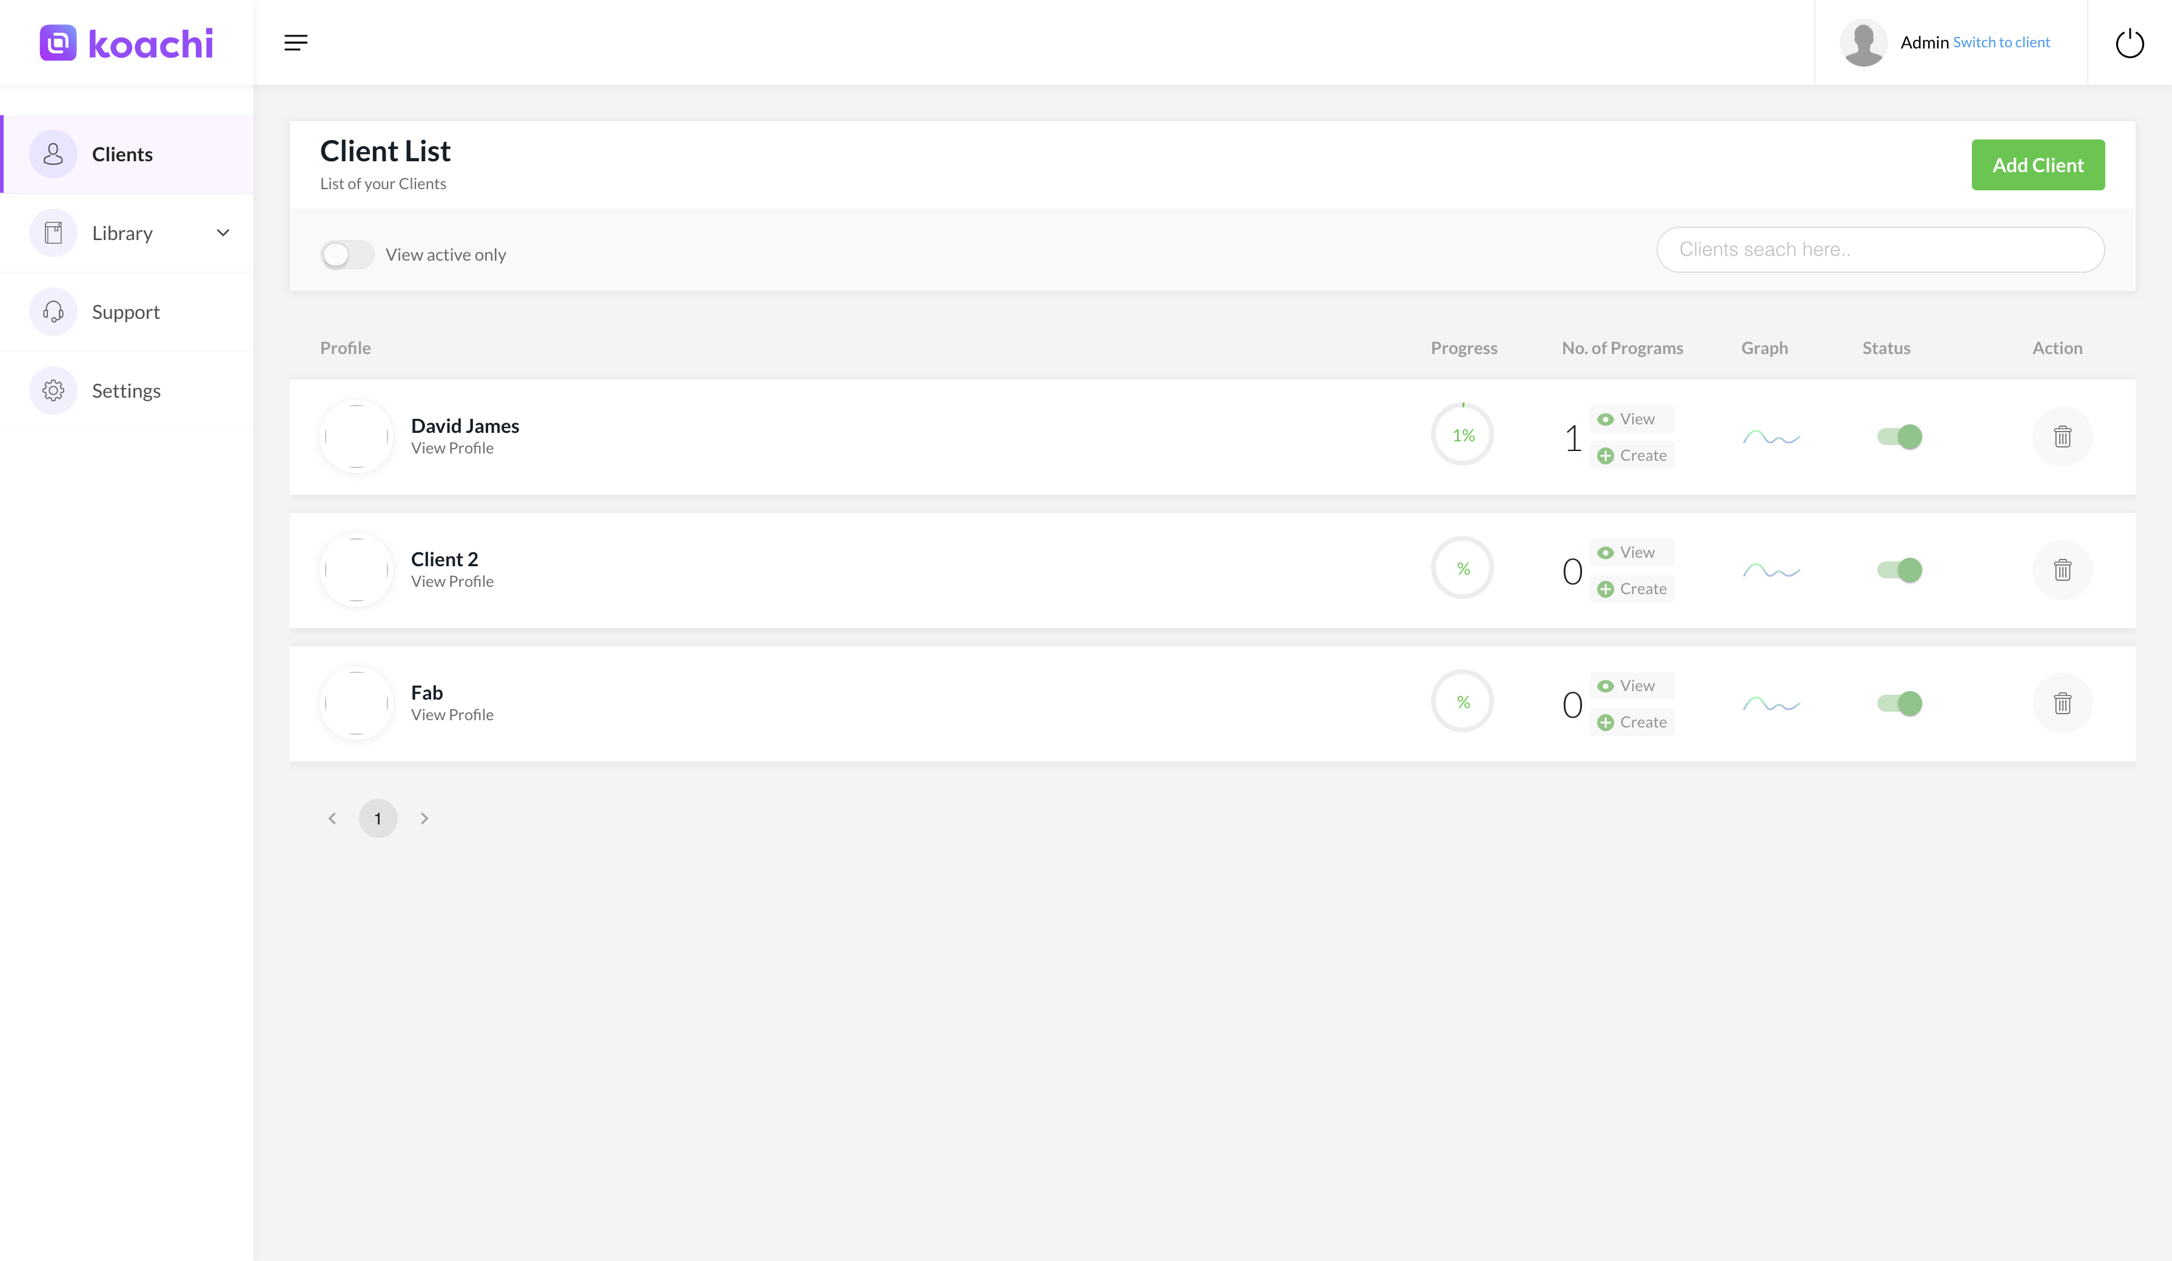
Task: Click the Support headset icon
Action: click(53, 311)
